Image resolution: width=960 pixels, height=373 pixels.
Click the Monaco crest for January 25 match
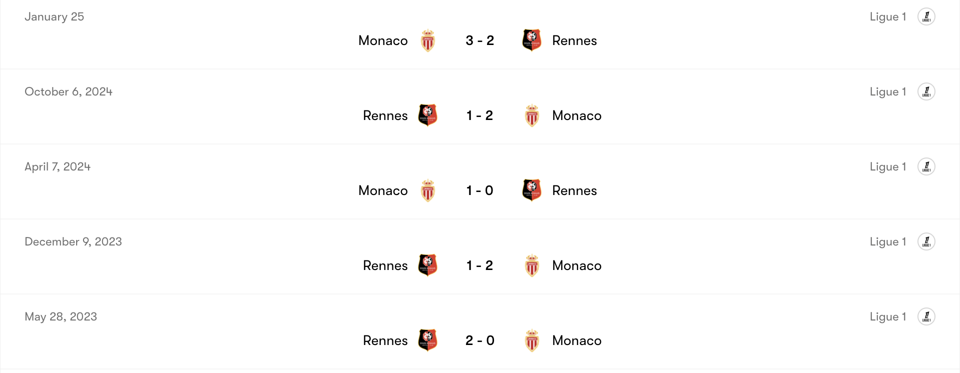(428, 40)
